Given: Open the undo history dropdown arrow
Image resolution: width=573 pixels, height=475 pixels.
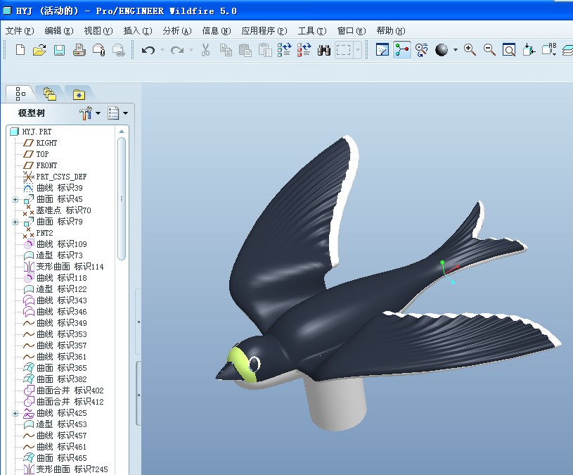Looking at the screenshot, I should pos(162,50).
